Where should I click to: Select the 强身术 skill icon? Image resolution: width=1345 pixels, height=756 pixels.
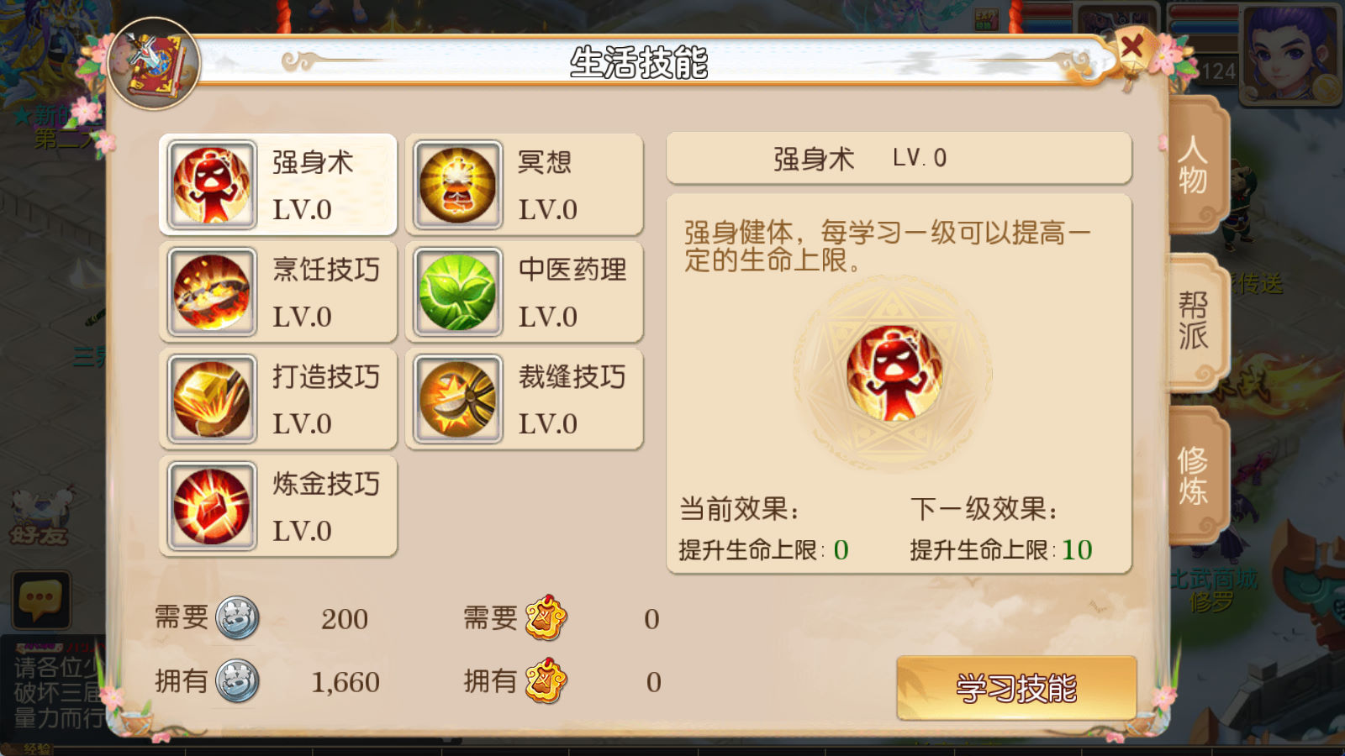[x=212, y=185]
